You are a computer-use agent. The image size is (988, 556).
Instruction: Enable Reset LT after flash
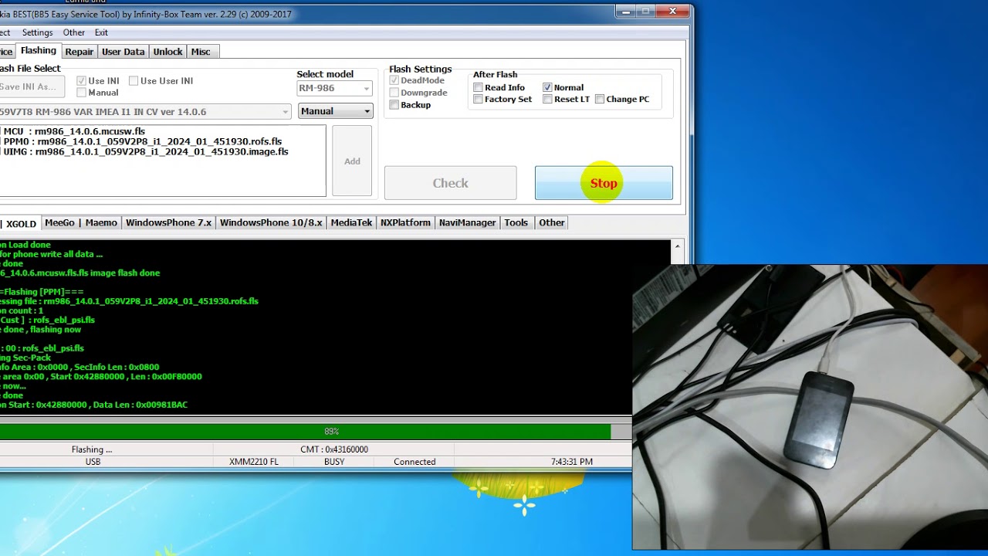pyautogui.click(x=548, y=99)
